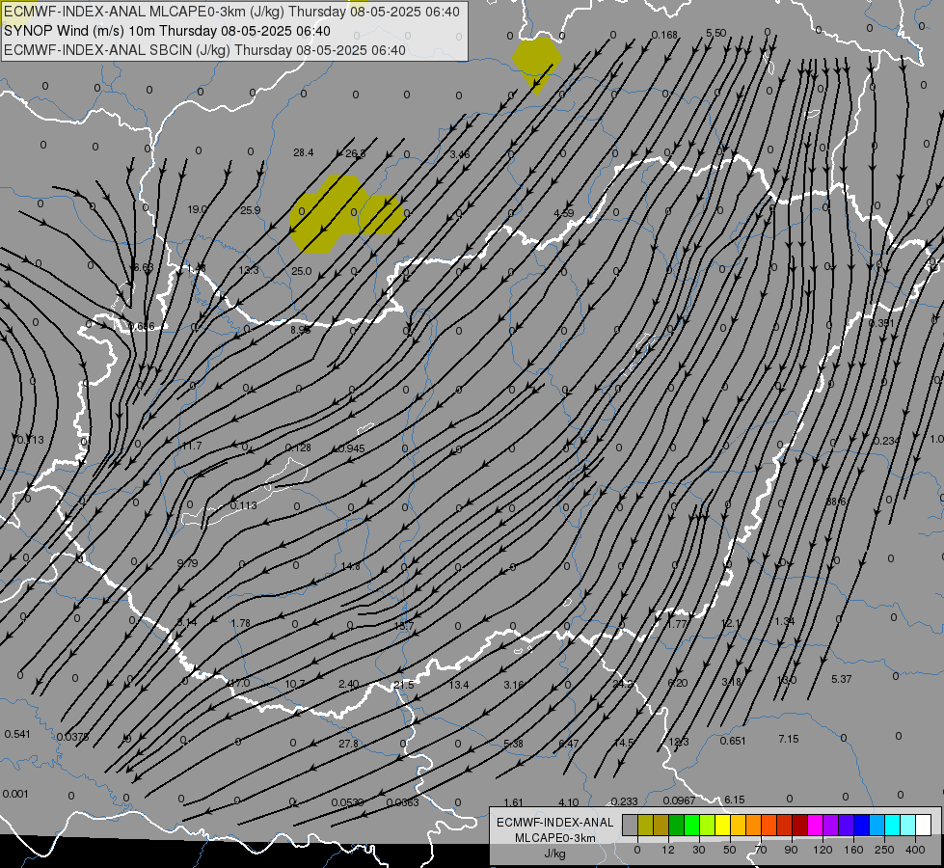Screen dimensions: 944x868
Task: Click the map value 0.391
Action: point(881,323)
